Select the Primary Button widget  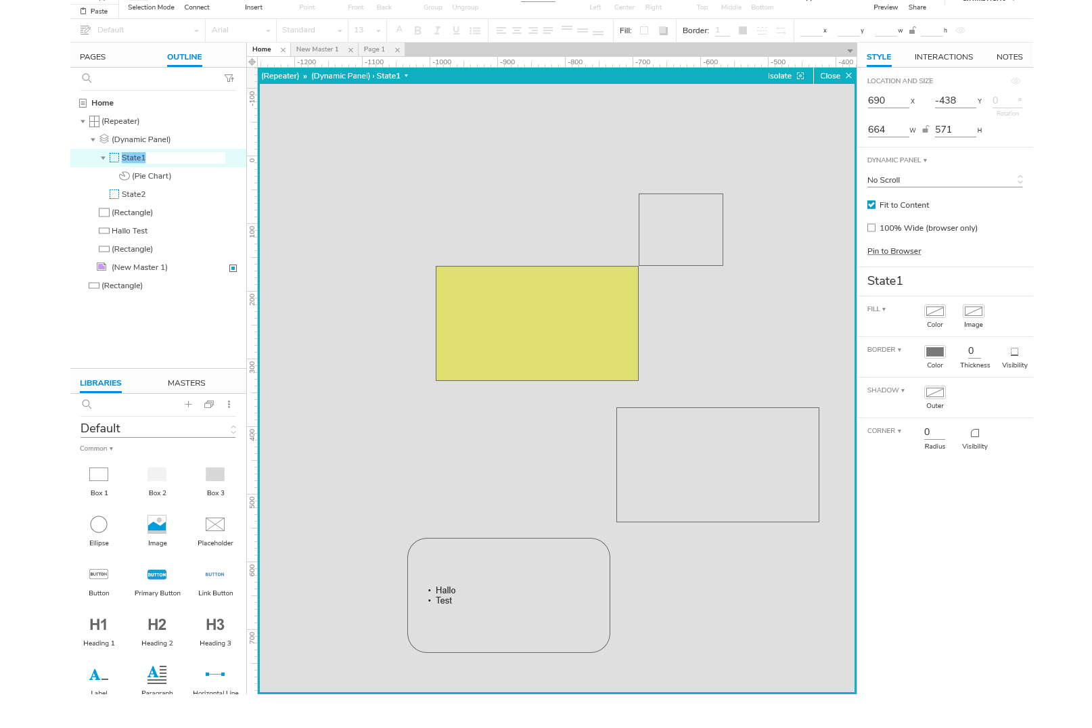[156, 574]
